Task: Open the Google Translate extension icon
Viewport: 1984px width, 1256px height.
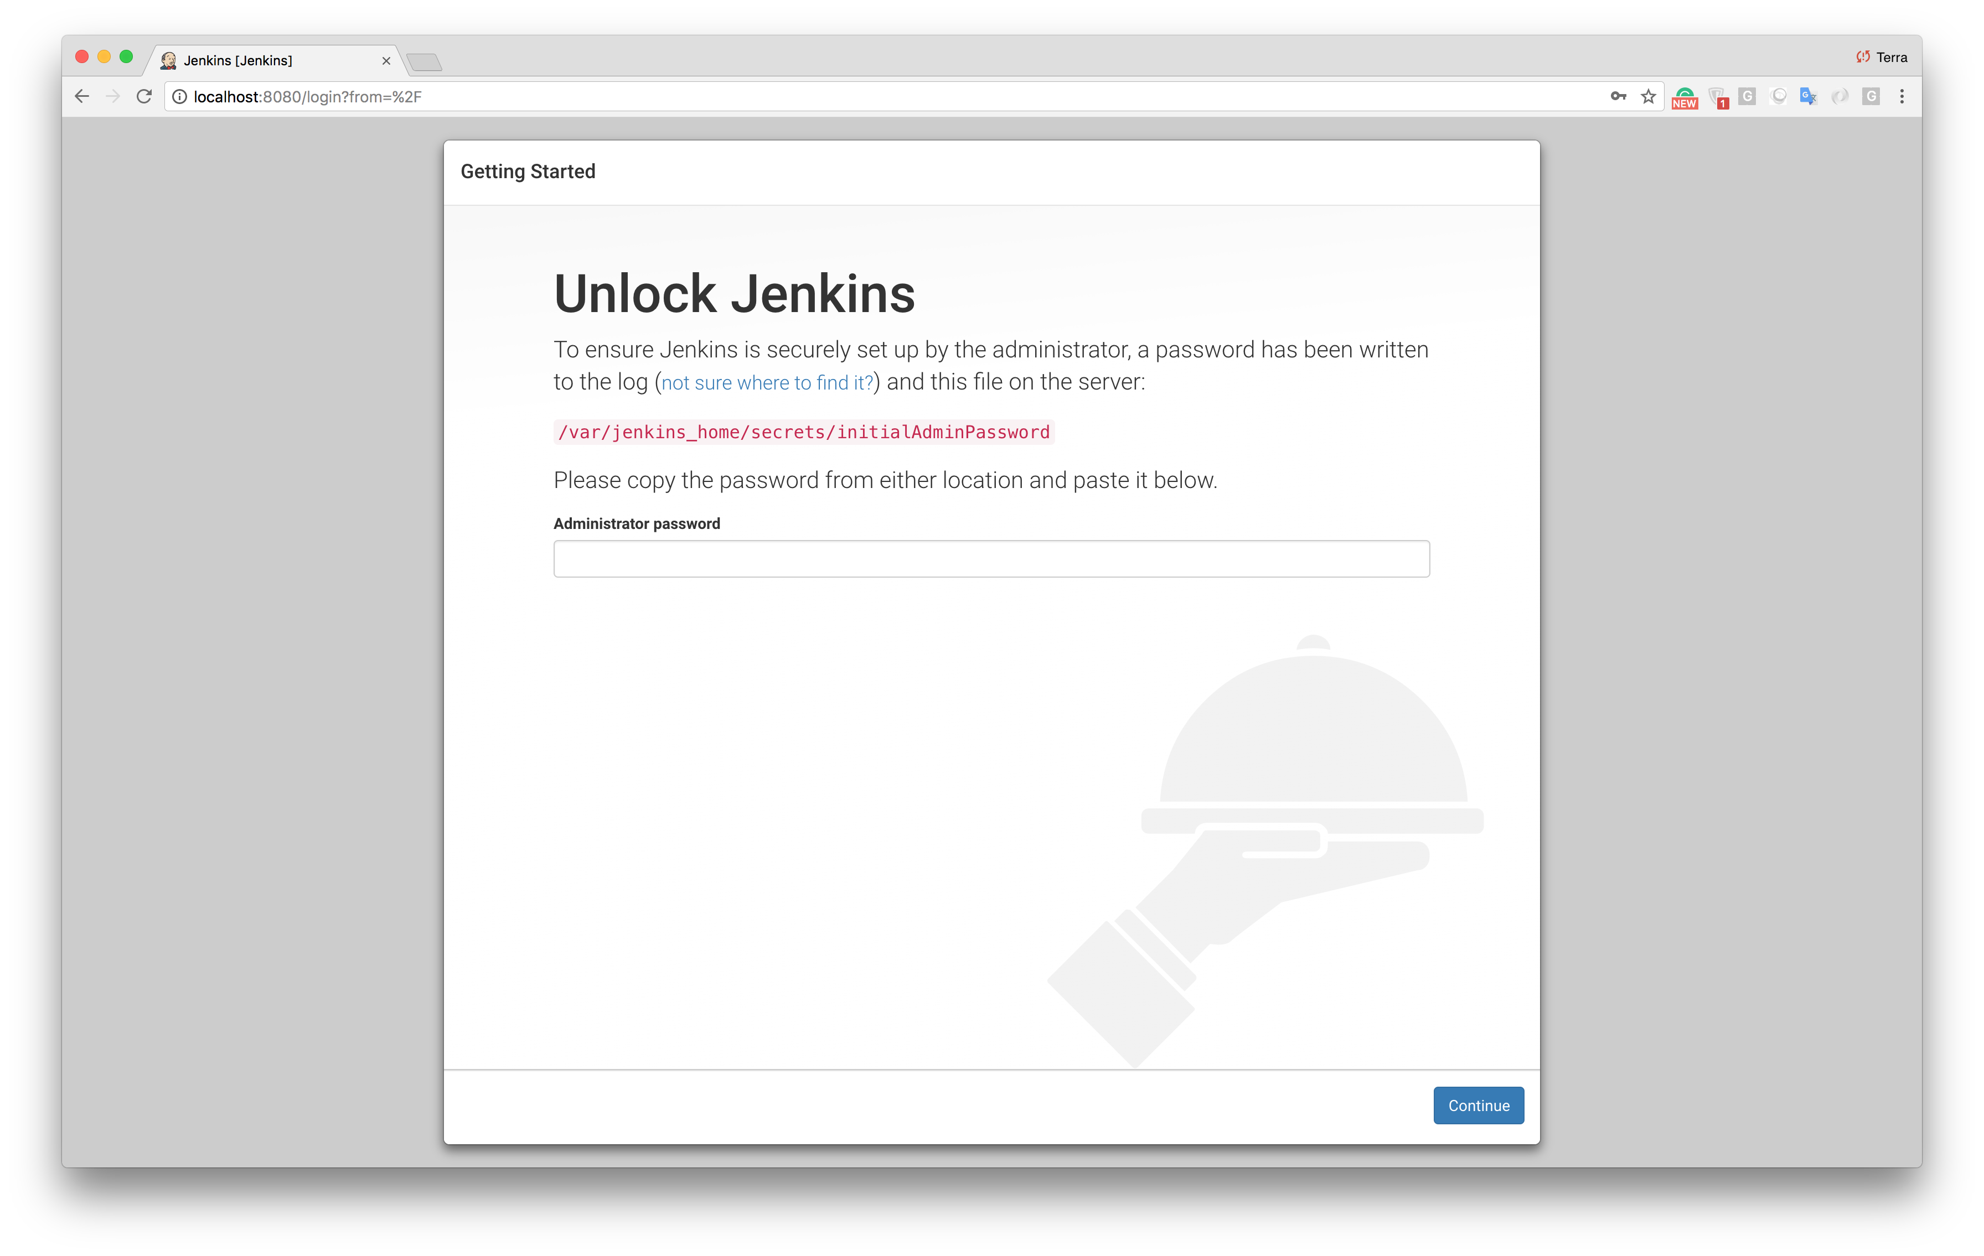Action: (1807, 96)
